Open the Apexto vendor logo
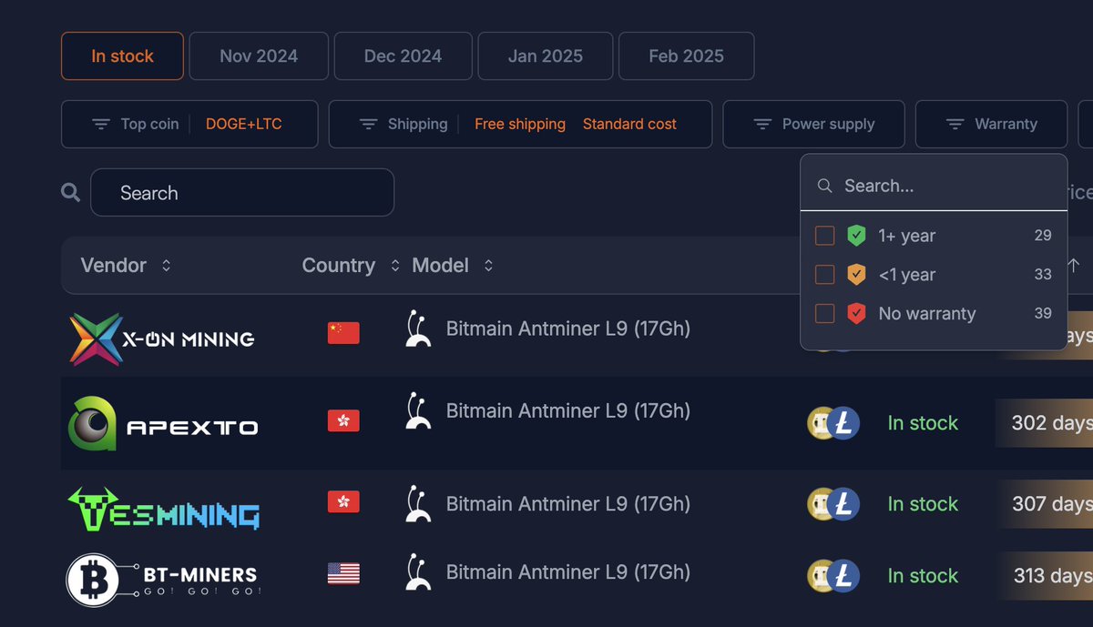 point(163,423)
